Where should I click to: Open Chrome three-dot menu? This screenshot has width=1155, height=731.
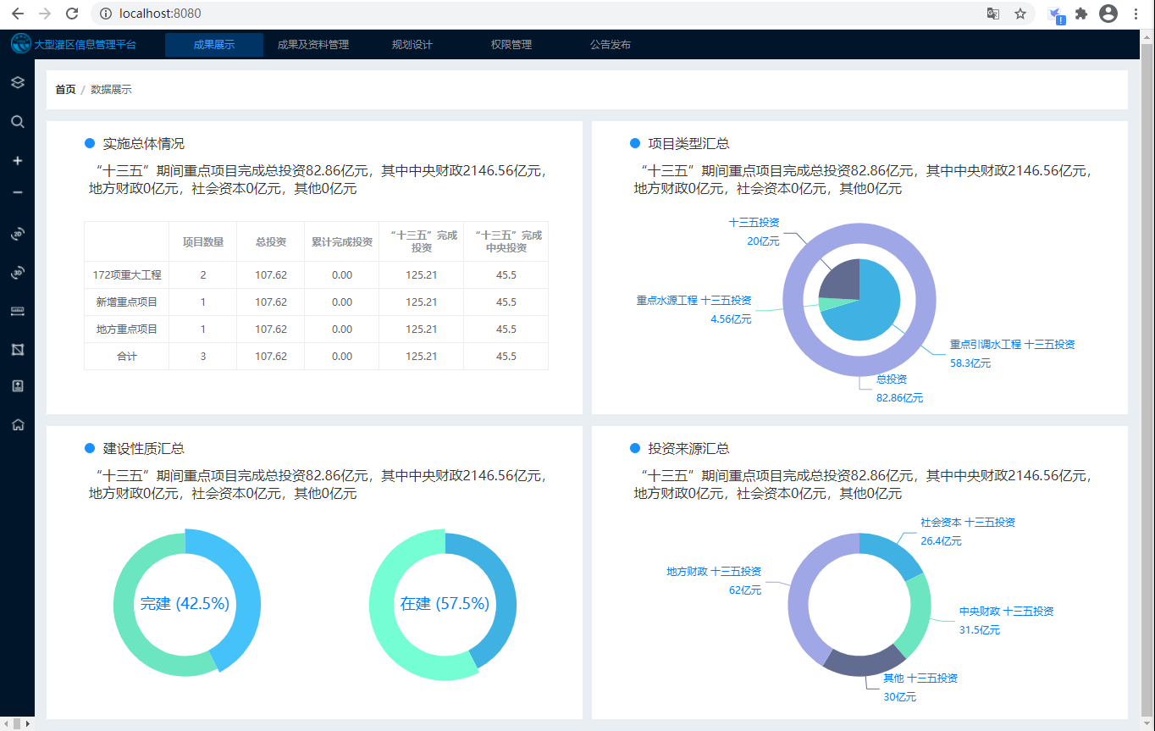point(1135,14)
